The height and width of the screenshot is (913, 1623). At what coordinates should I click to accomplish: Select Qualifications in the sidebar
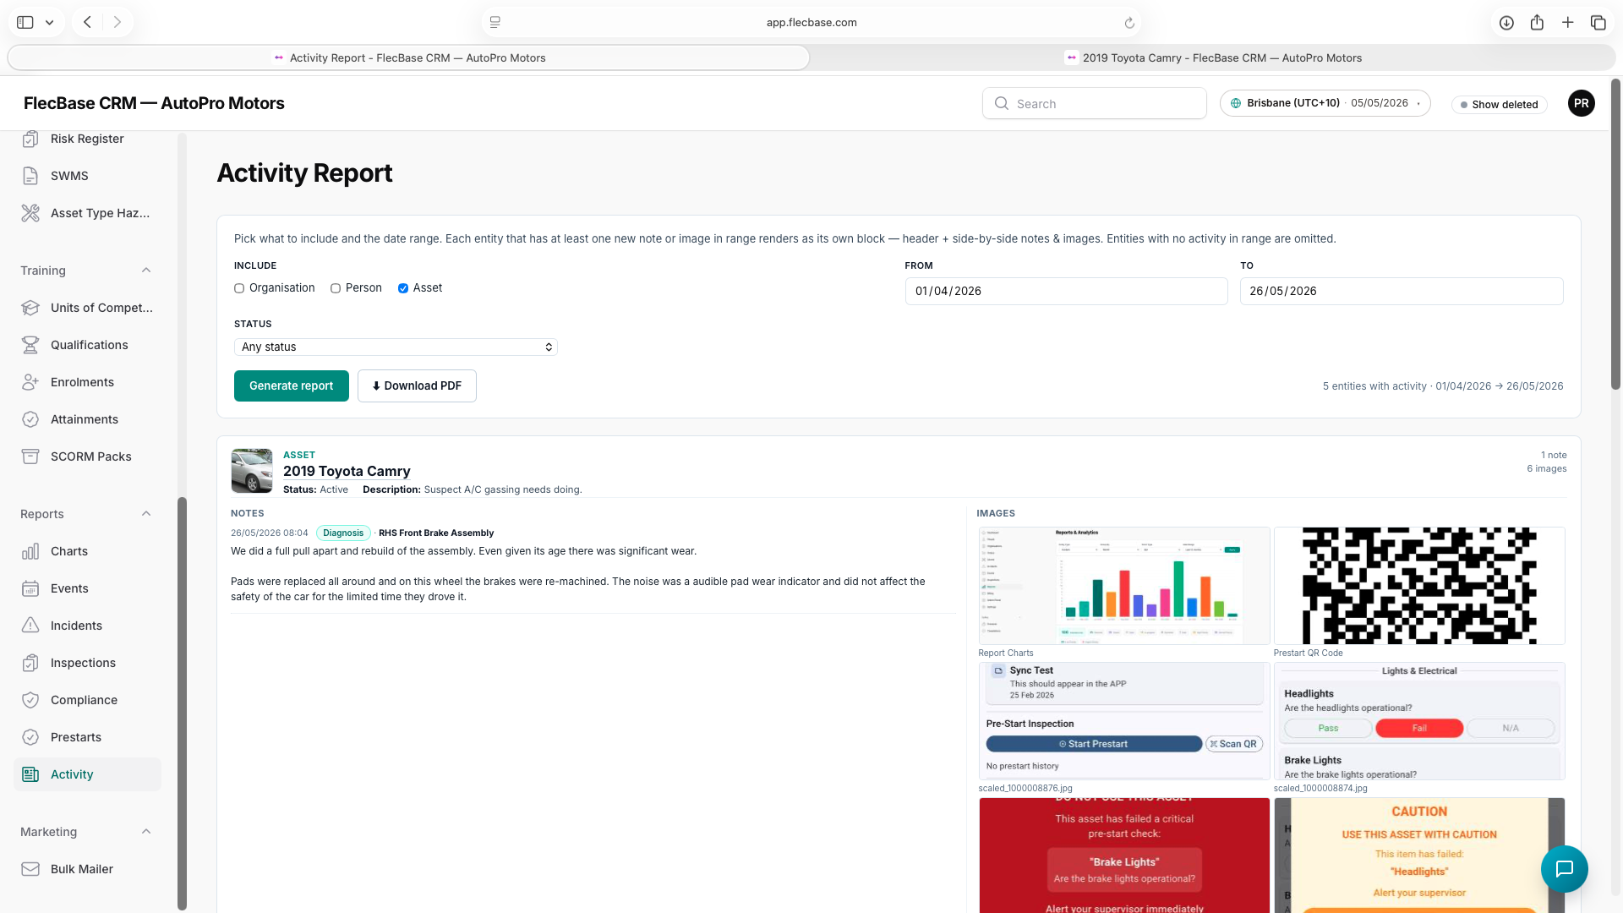pos(87,345)
